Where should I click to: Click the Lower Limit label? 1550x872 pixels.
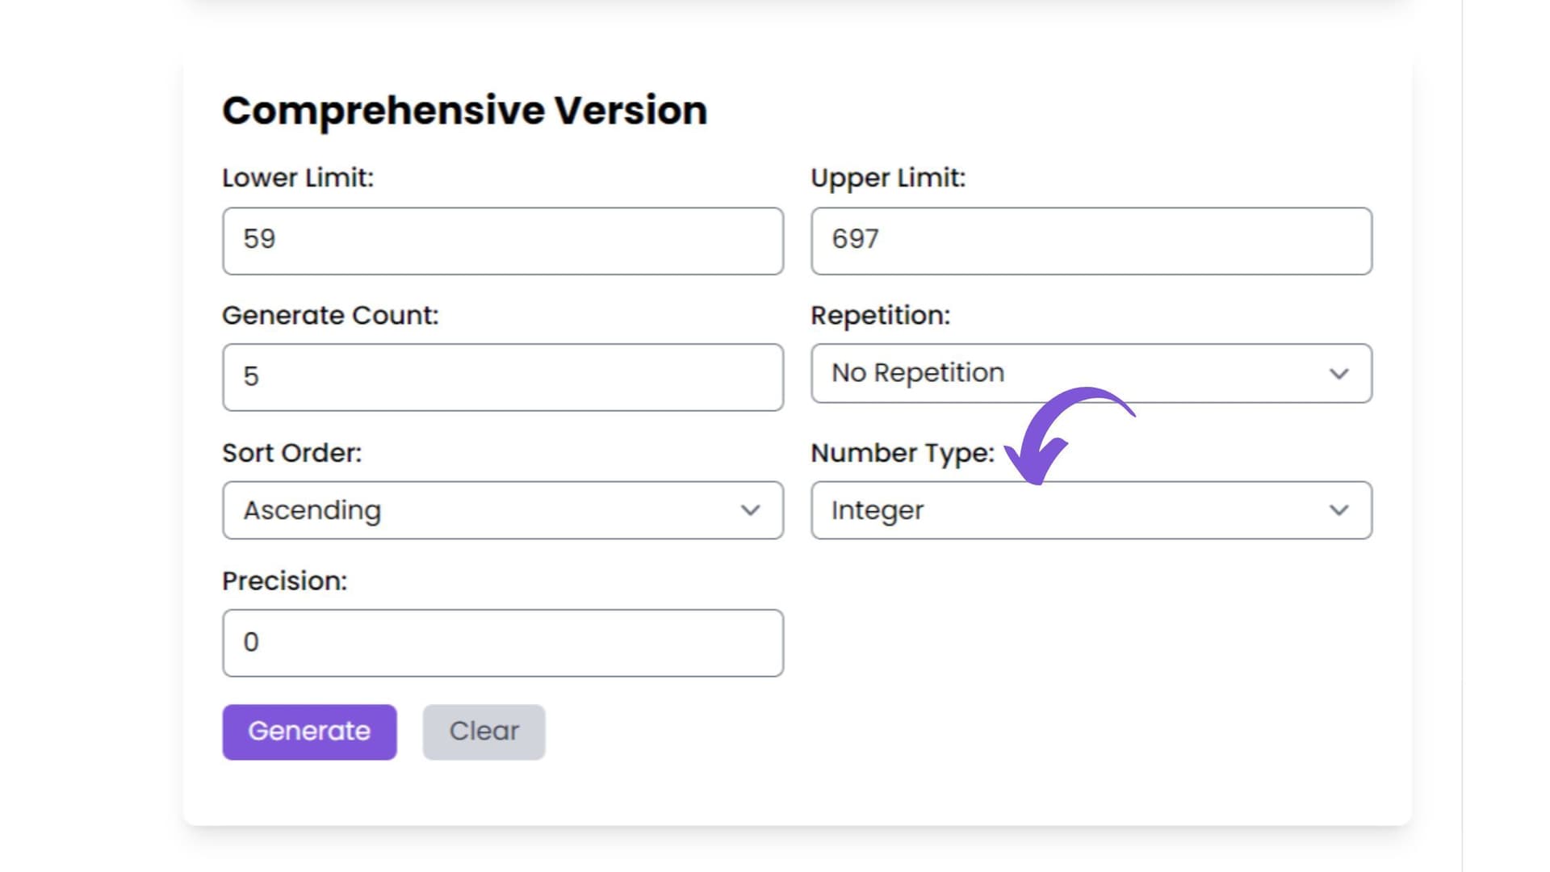point(298,178)
